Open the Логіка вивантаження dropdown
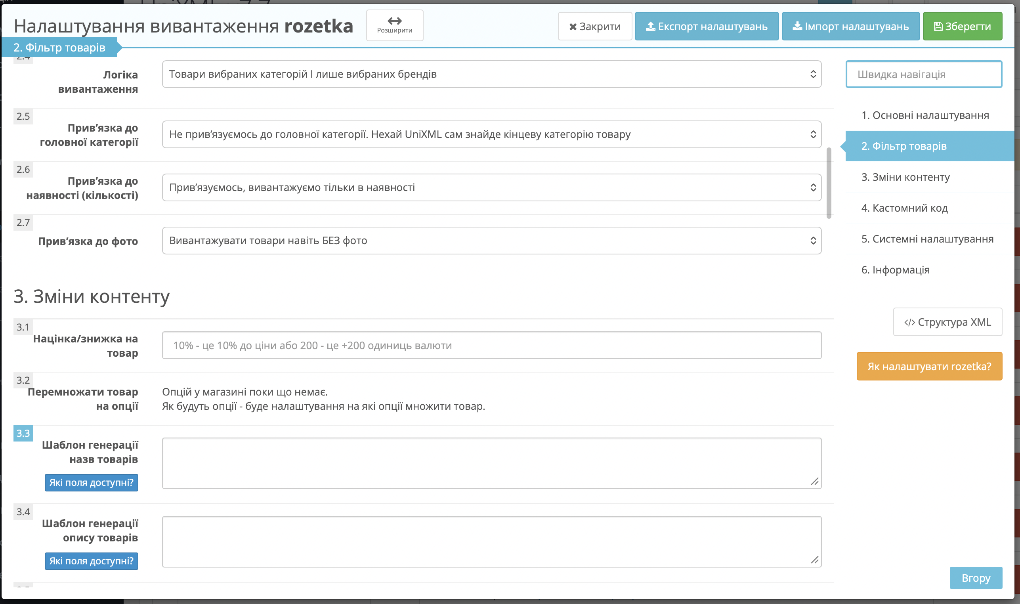Image resolution: width=1020 pixels, height=604 pixels. [x=491, y=74]
